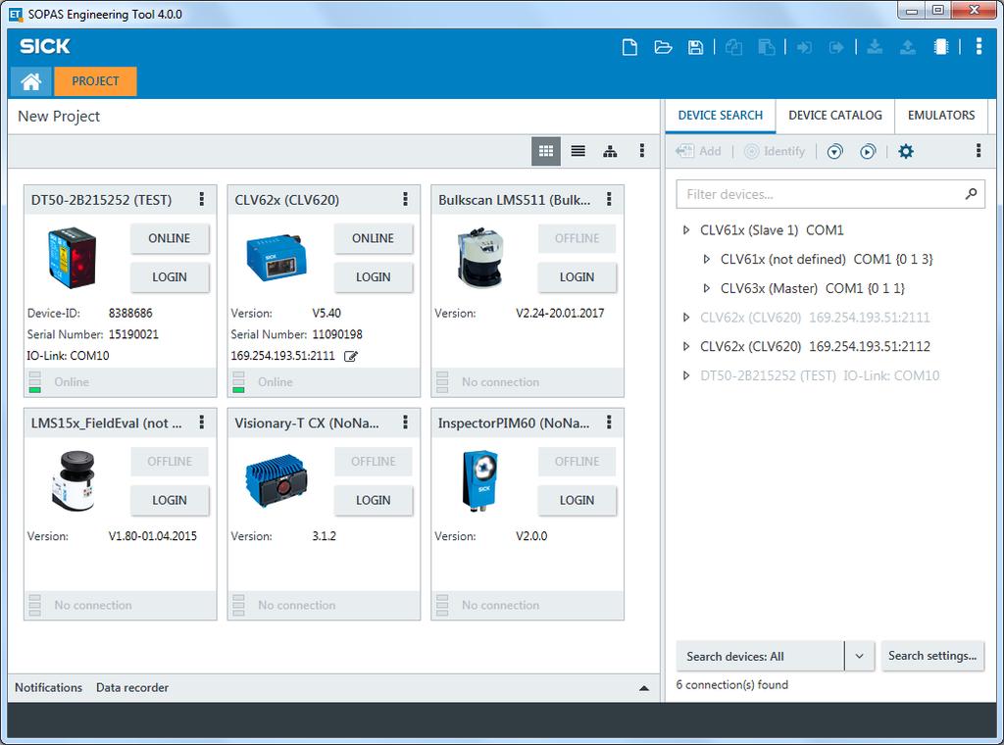Expand CLV61x (not defined) COM1 entry
1004x745 pixels.
[707, 259]
